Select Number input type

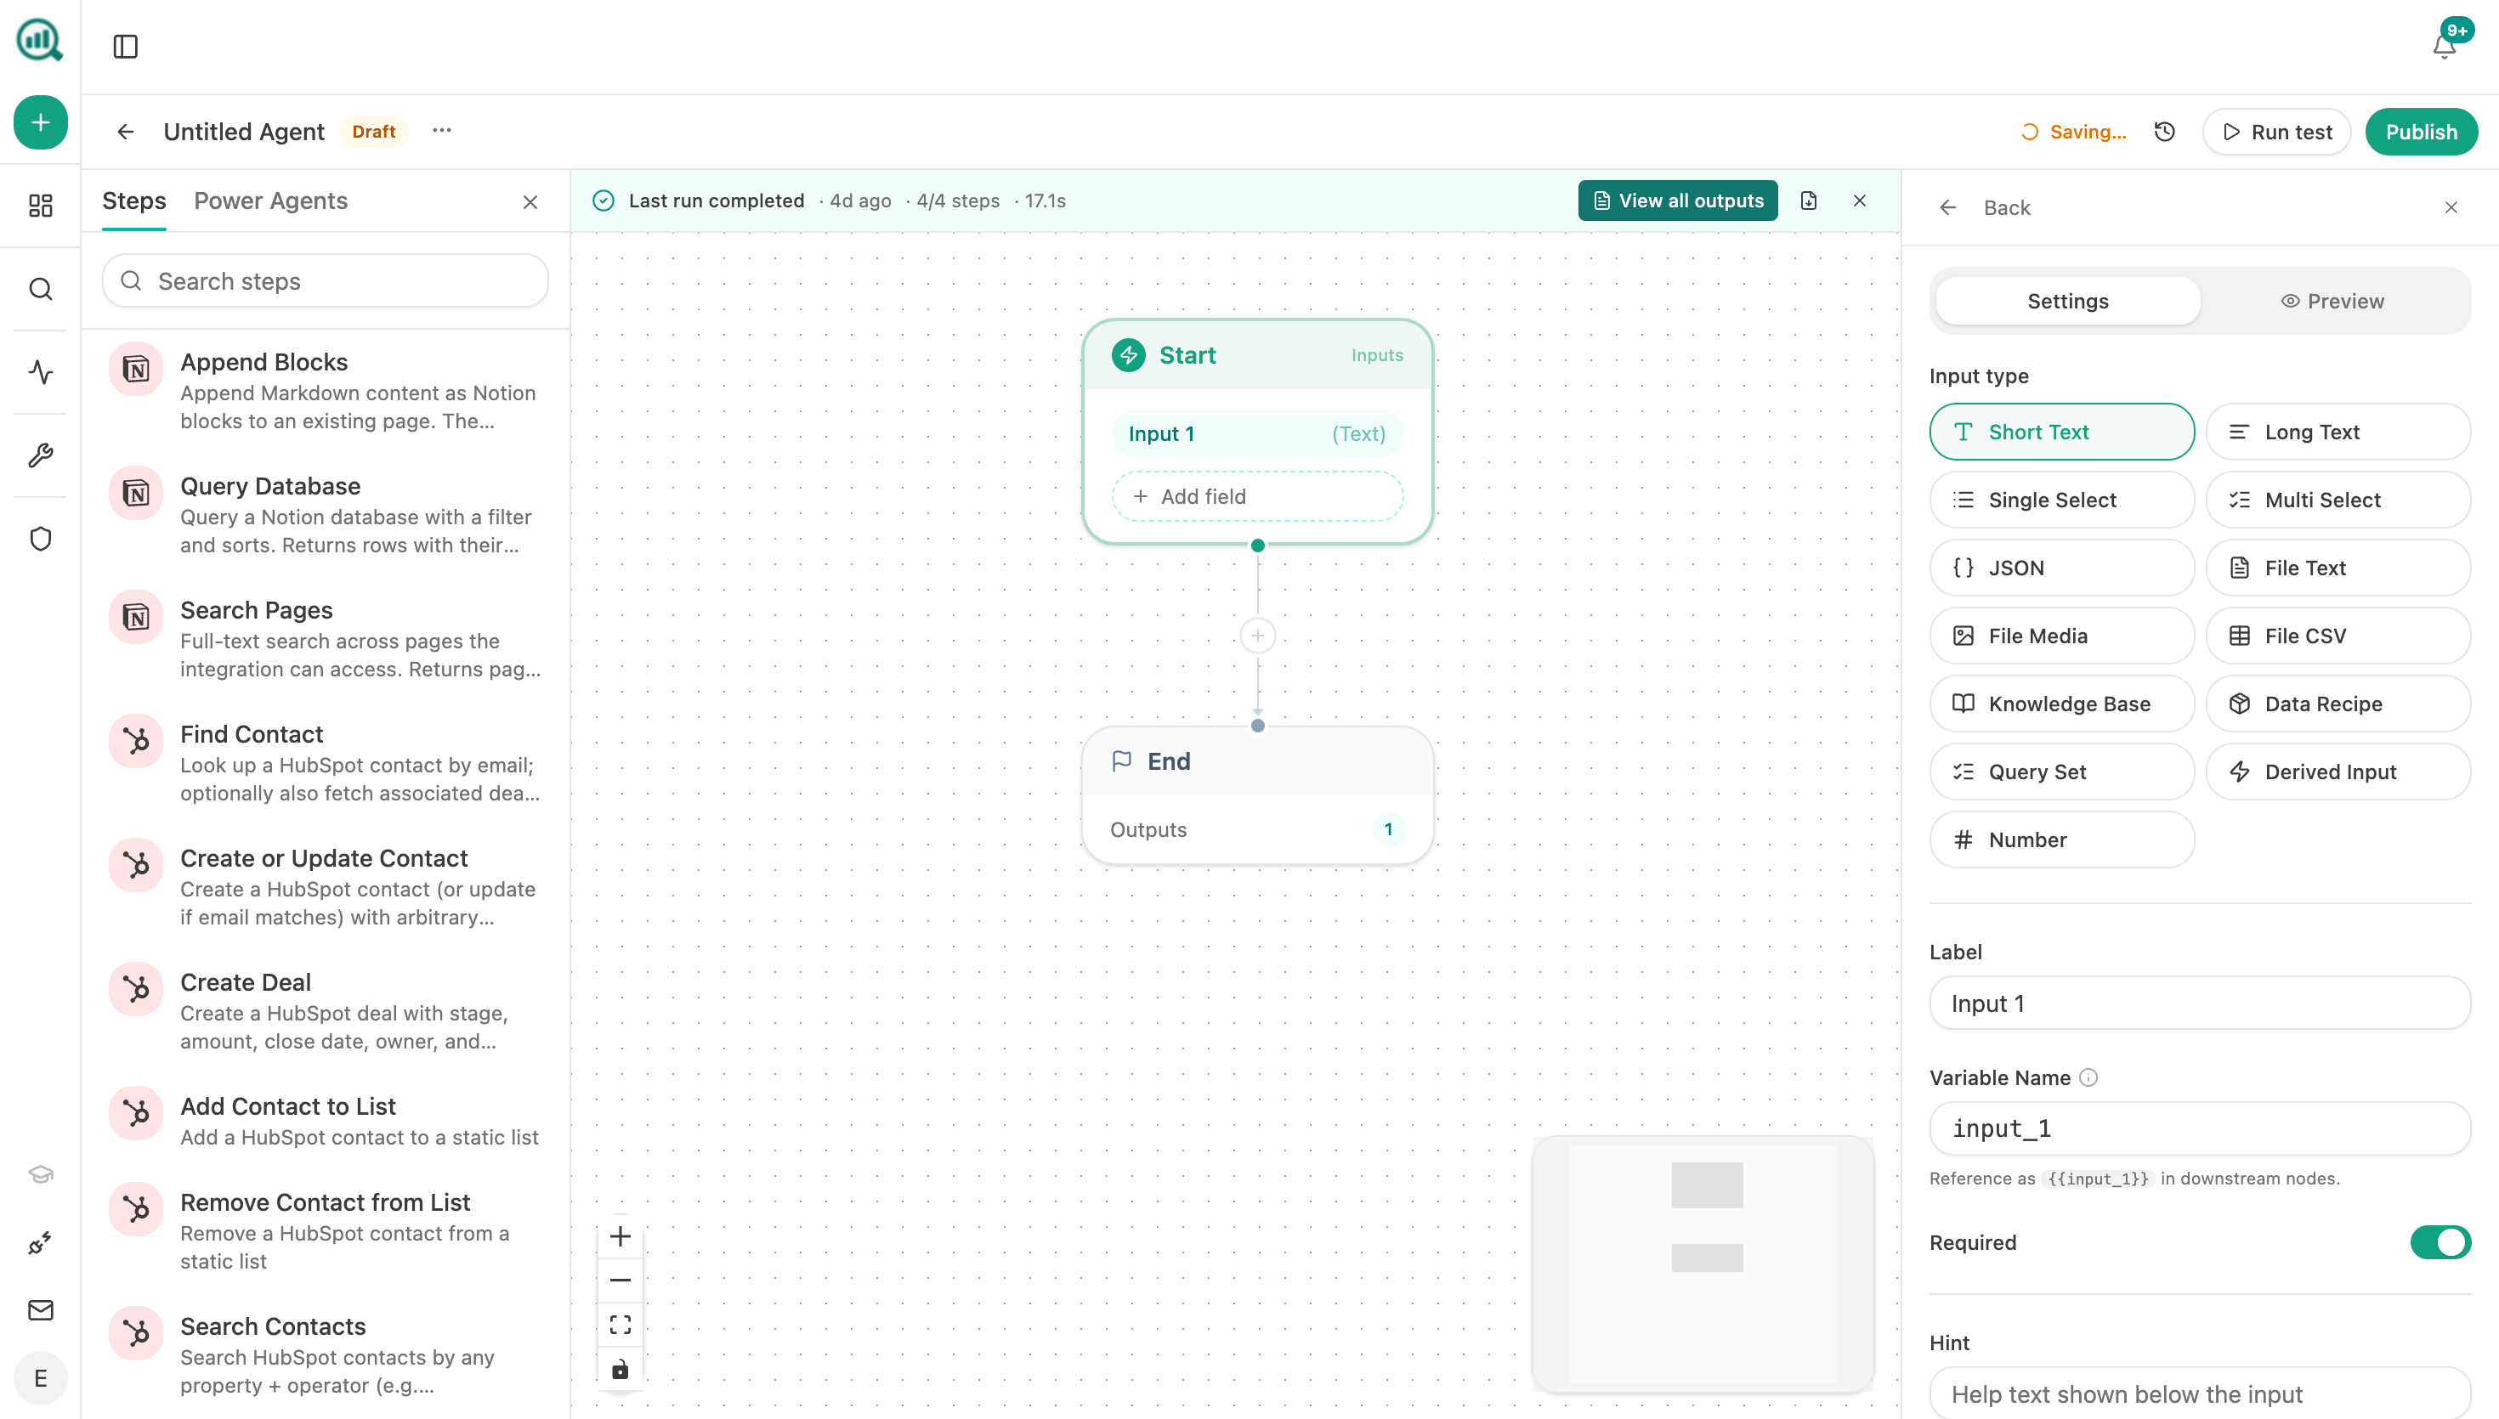(2062, 840)
